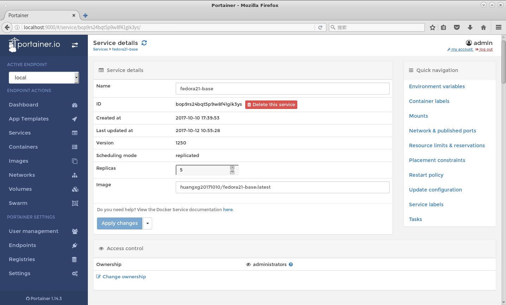Jump to Container labels section
The image size is (506, 305).
[429, 101]
